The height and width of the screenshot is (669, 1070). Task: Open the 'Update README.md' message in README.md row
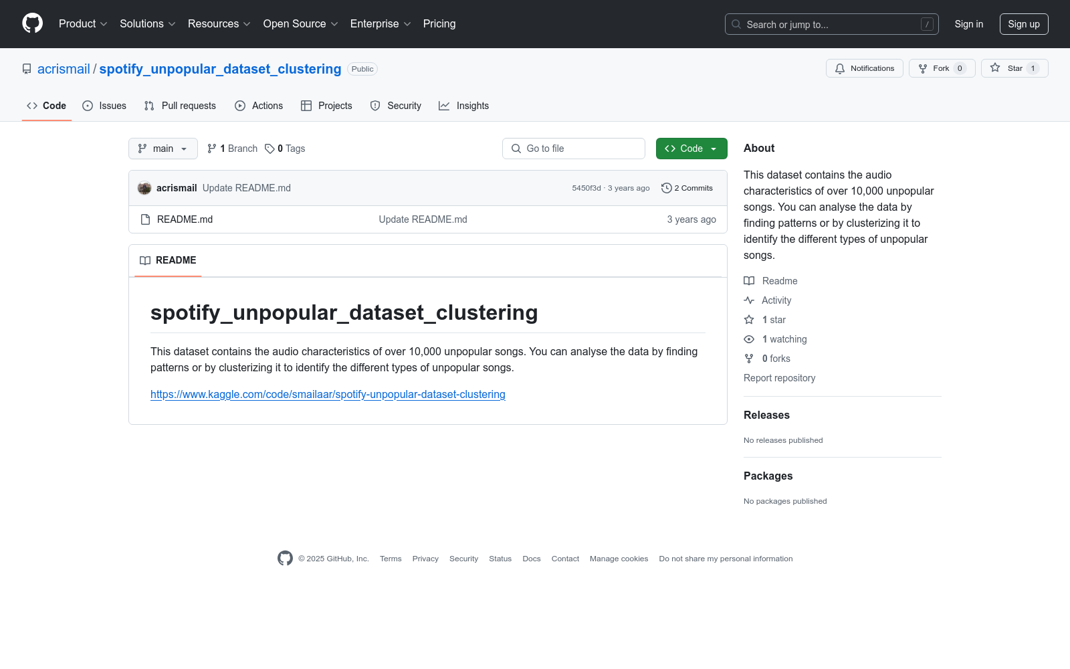(x=423, y=219)
